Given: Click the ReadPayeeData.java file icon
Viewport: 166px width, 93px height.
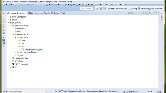Looking at the screenshot, I should 23,49.
